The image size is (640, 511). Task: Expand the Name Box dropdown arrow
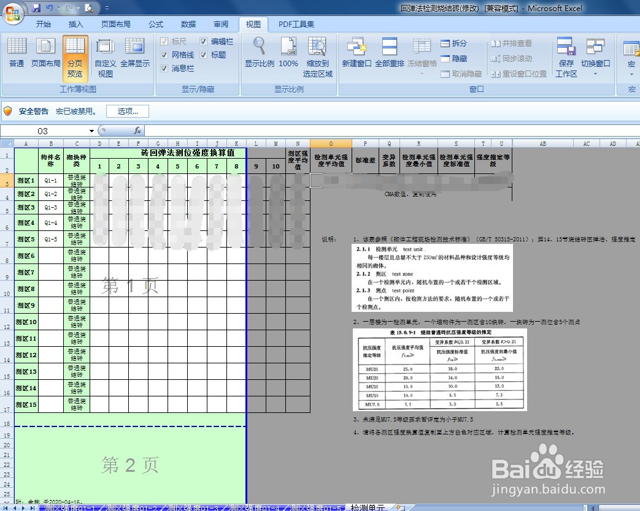tap(91, 131)
